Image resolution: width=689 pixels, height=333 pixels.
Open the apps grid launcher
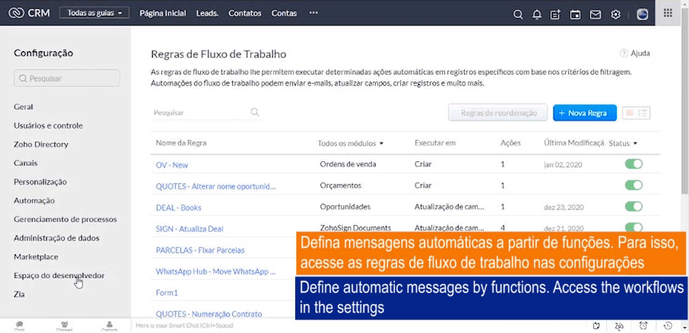668,13
